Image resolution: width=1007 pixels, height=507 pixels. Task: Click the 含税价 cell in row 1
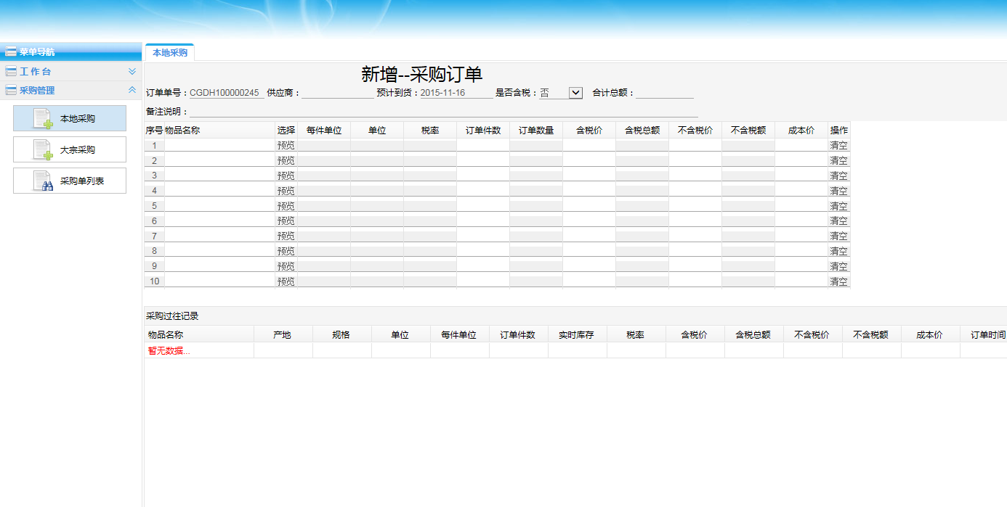pos(589,145)
